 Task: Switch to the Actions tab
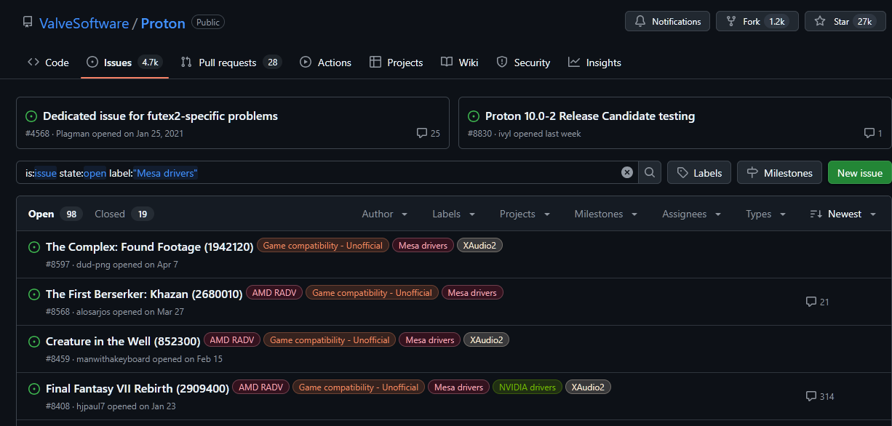tap(325, 63)
